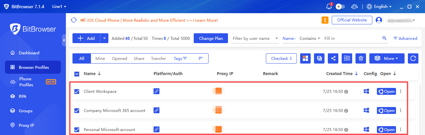
Task: Sort by the Name column header
Action: pos(92,74)
